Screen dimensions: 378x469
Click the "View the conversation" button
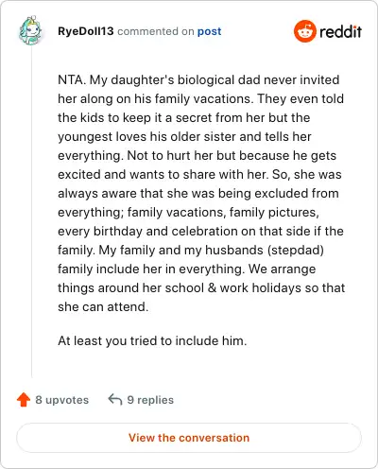[x=189, y=438]
